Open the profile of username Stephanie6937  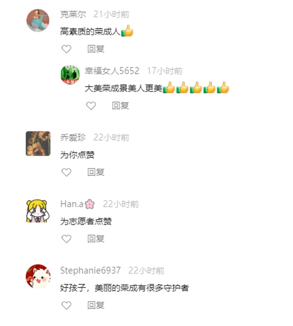[x=91, y=270]
